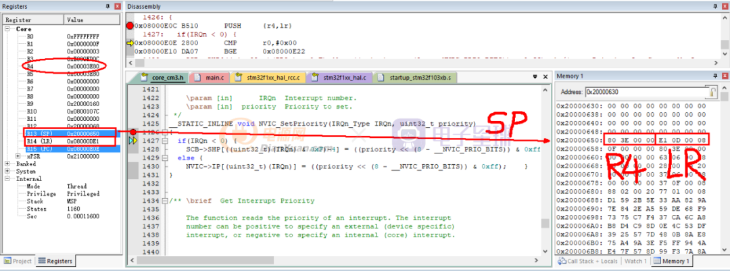Pin the Memory 1 panel
This screenshot has height=271, width=730.
point(714,76)
